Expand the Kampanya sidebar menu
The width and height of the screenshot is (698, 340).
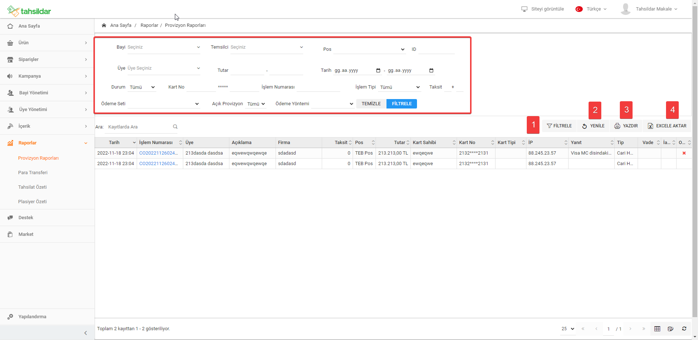[47, 76]
